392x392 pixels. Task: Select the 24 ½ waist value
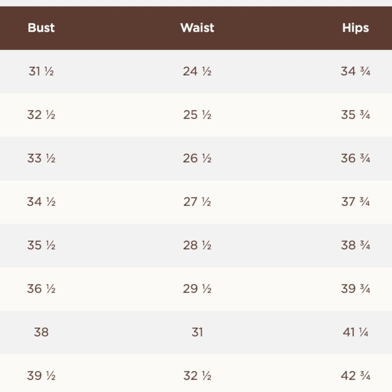pos(197,71)
